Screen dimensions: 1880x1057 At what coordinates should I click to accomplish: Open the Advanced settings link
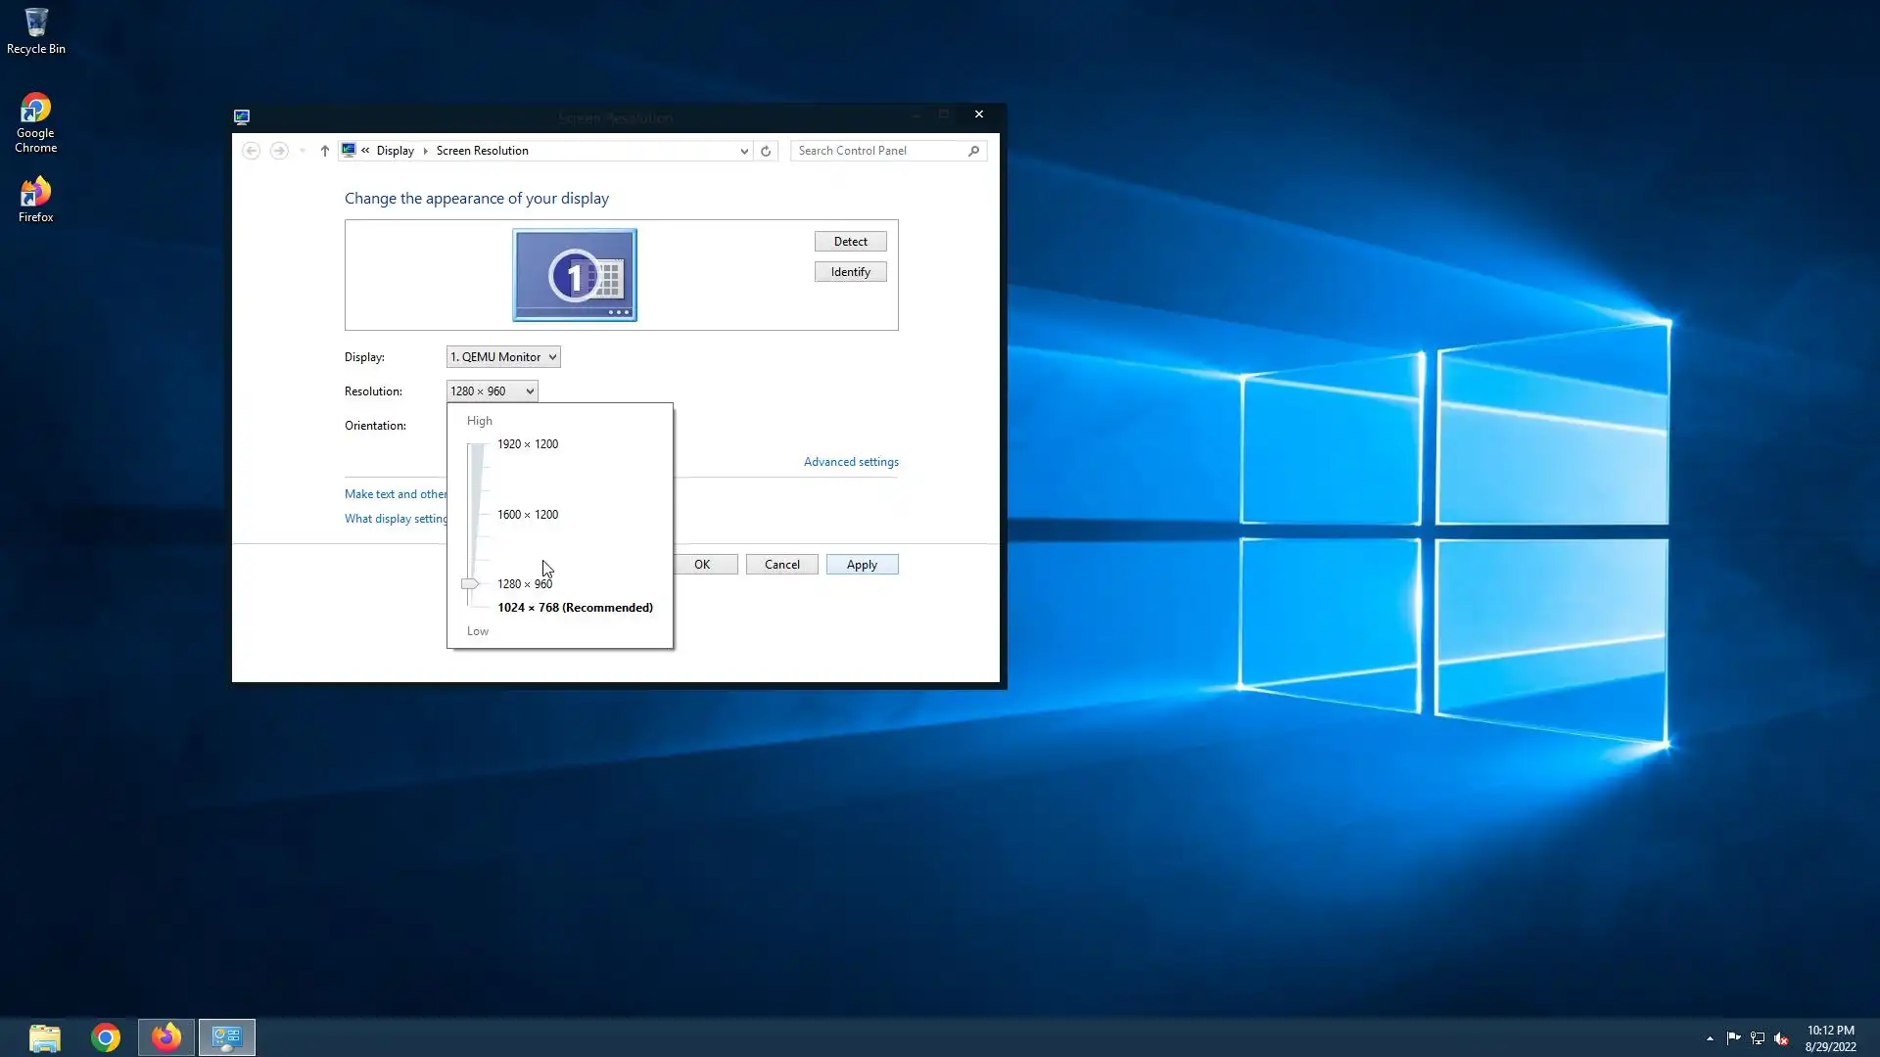(x=851, y=462)
